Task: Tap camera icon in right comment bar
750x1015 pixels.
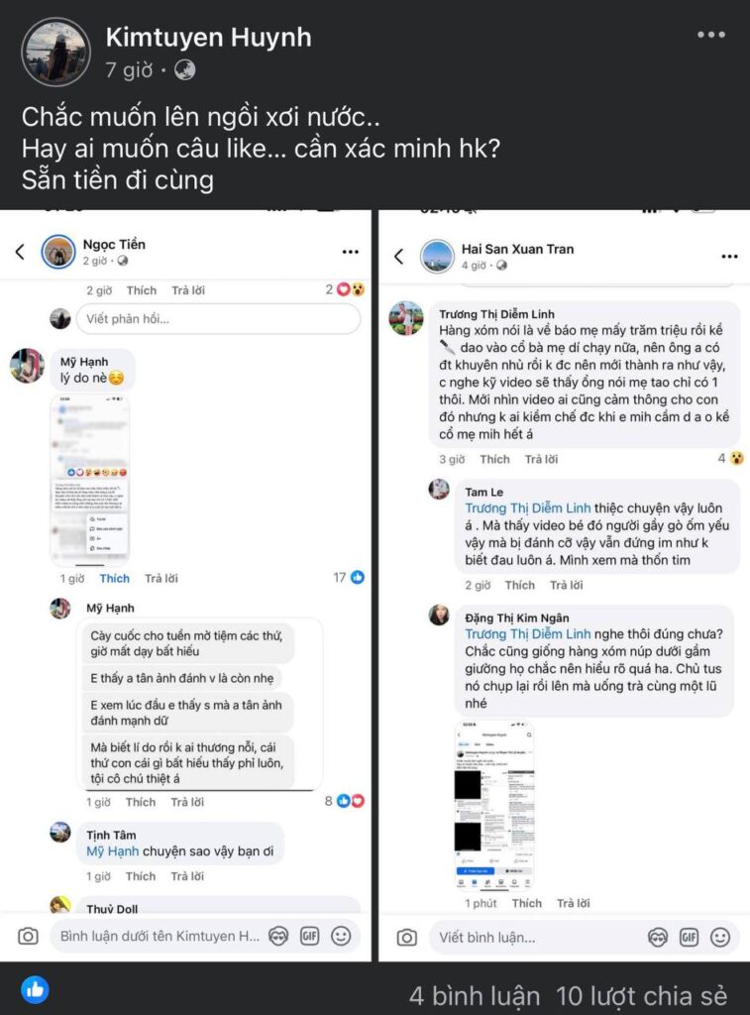Action: coord(406,937)
